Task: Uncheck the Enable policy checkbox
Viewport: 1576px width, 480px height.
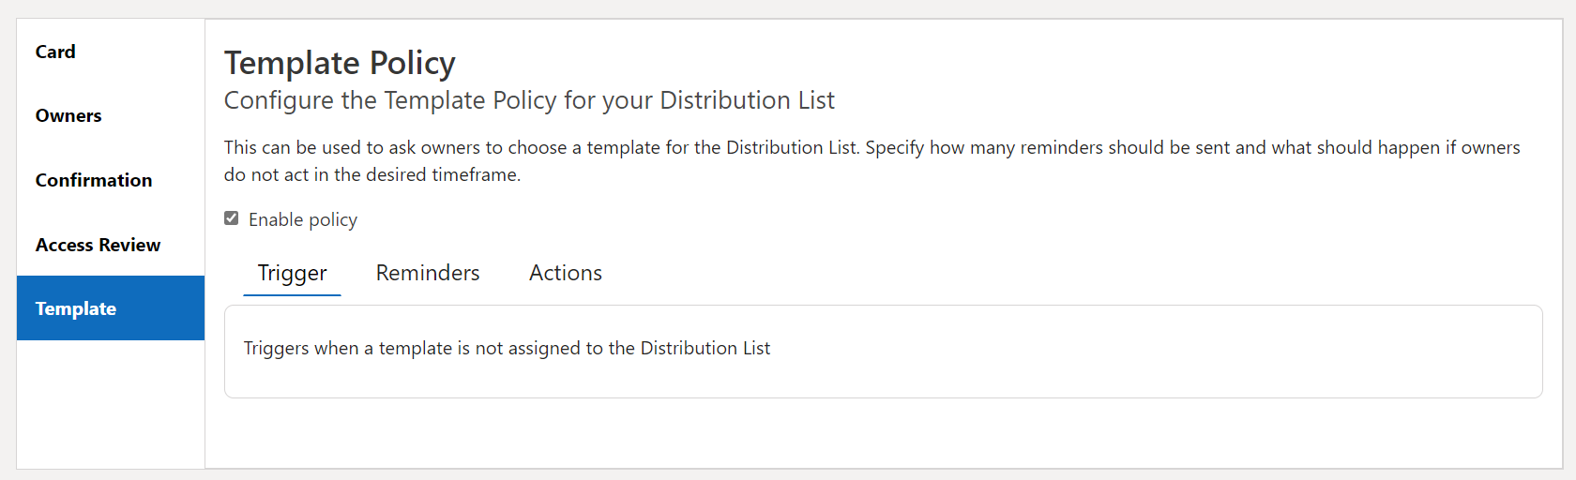Action: (x=232, y=218)
